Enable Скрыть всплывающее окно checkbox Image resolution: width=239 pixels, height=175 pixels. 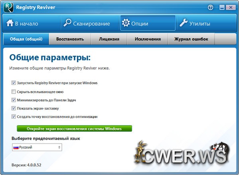[14, 91]
